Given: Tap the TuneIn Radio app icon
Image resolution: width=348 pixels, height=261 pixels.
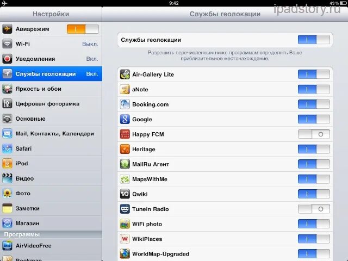Looking at the screenshot, I should (x=125, y=209).
